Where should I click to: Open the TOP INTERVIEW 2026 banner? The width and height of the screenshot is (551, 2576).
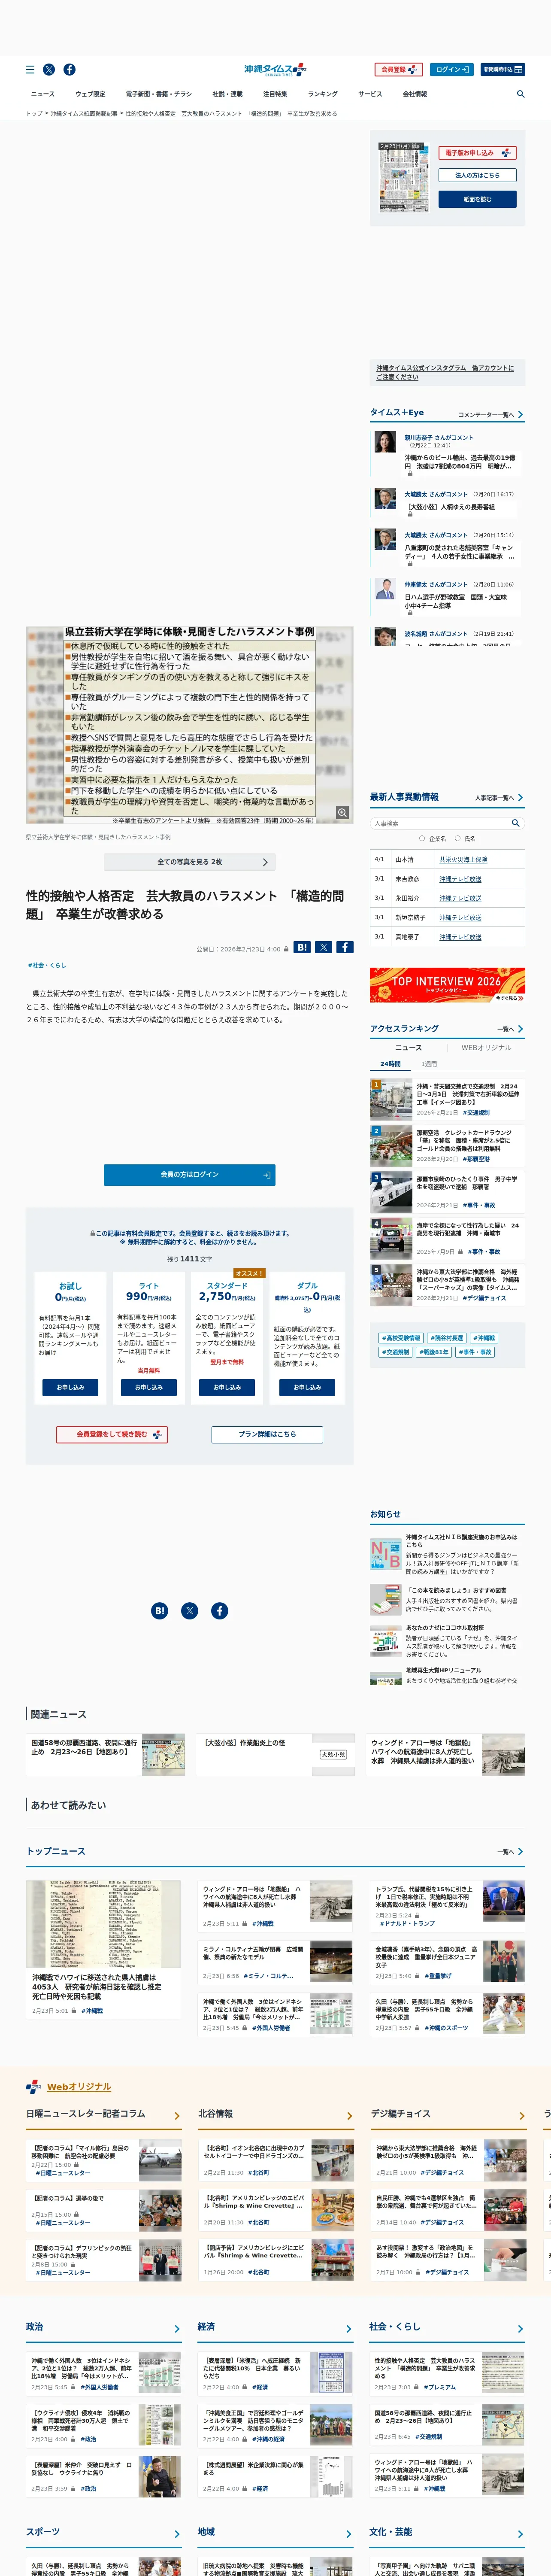tap(447, 985)
